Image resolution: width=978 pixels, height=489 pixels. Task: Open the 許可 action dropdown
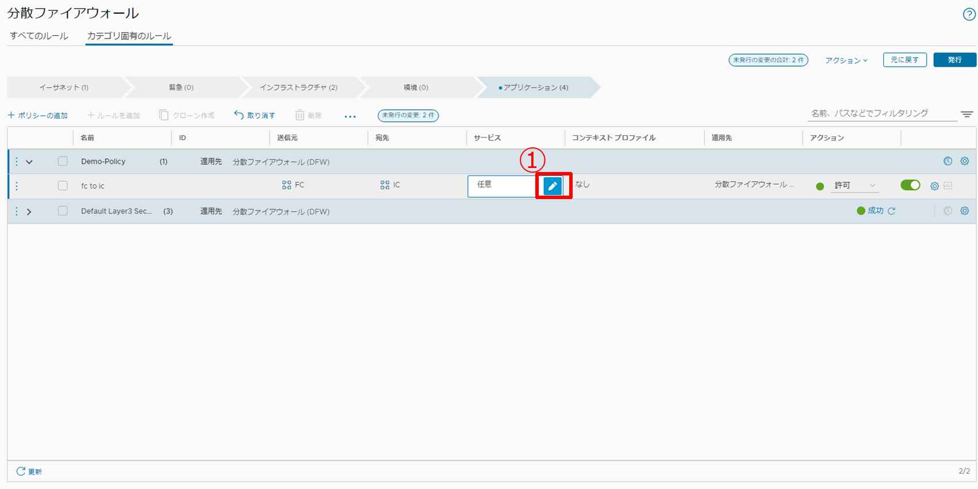tap(854, 185)
